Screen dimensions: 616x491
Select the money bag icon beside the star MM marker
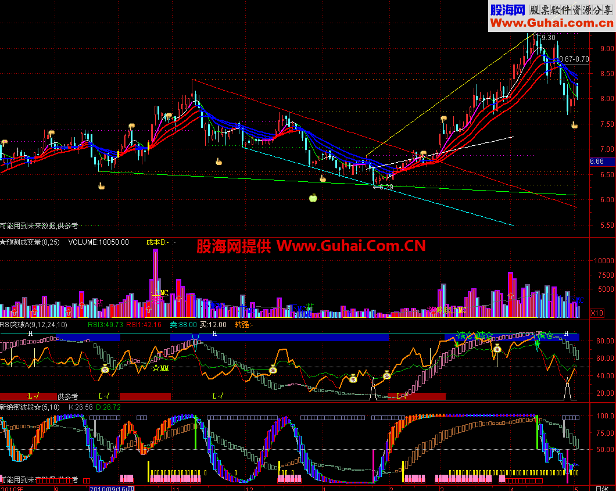pyautogui.click(x=105, y=369)
